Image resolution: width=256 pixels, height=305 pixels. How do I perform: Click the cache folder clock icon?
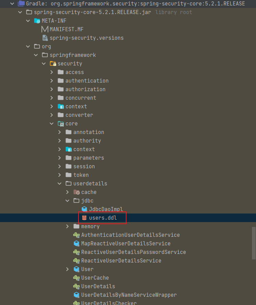tap(76, 192)
